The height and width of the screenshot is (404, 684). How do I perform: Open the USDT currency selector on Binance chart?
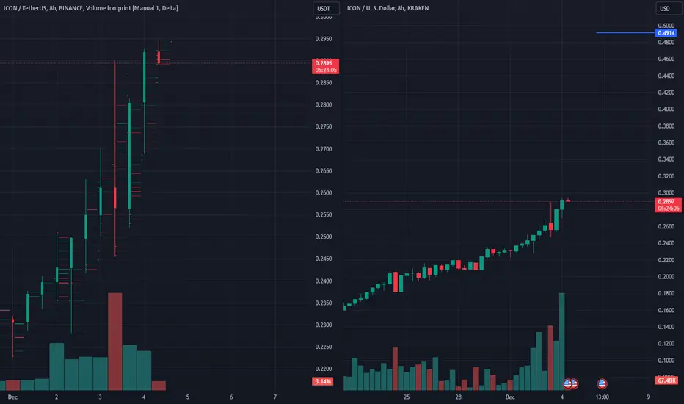[x=325, y=8]
